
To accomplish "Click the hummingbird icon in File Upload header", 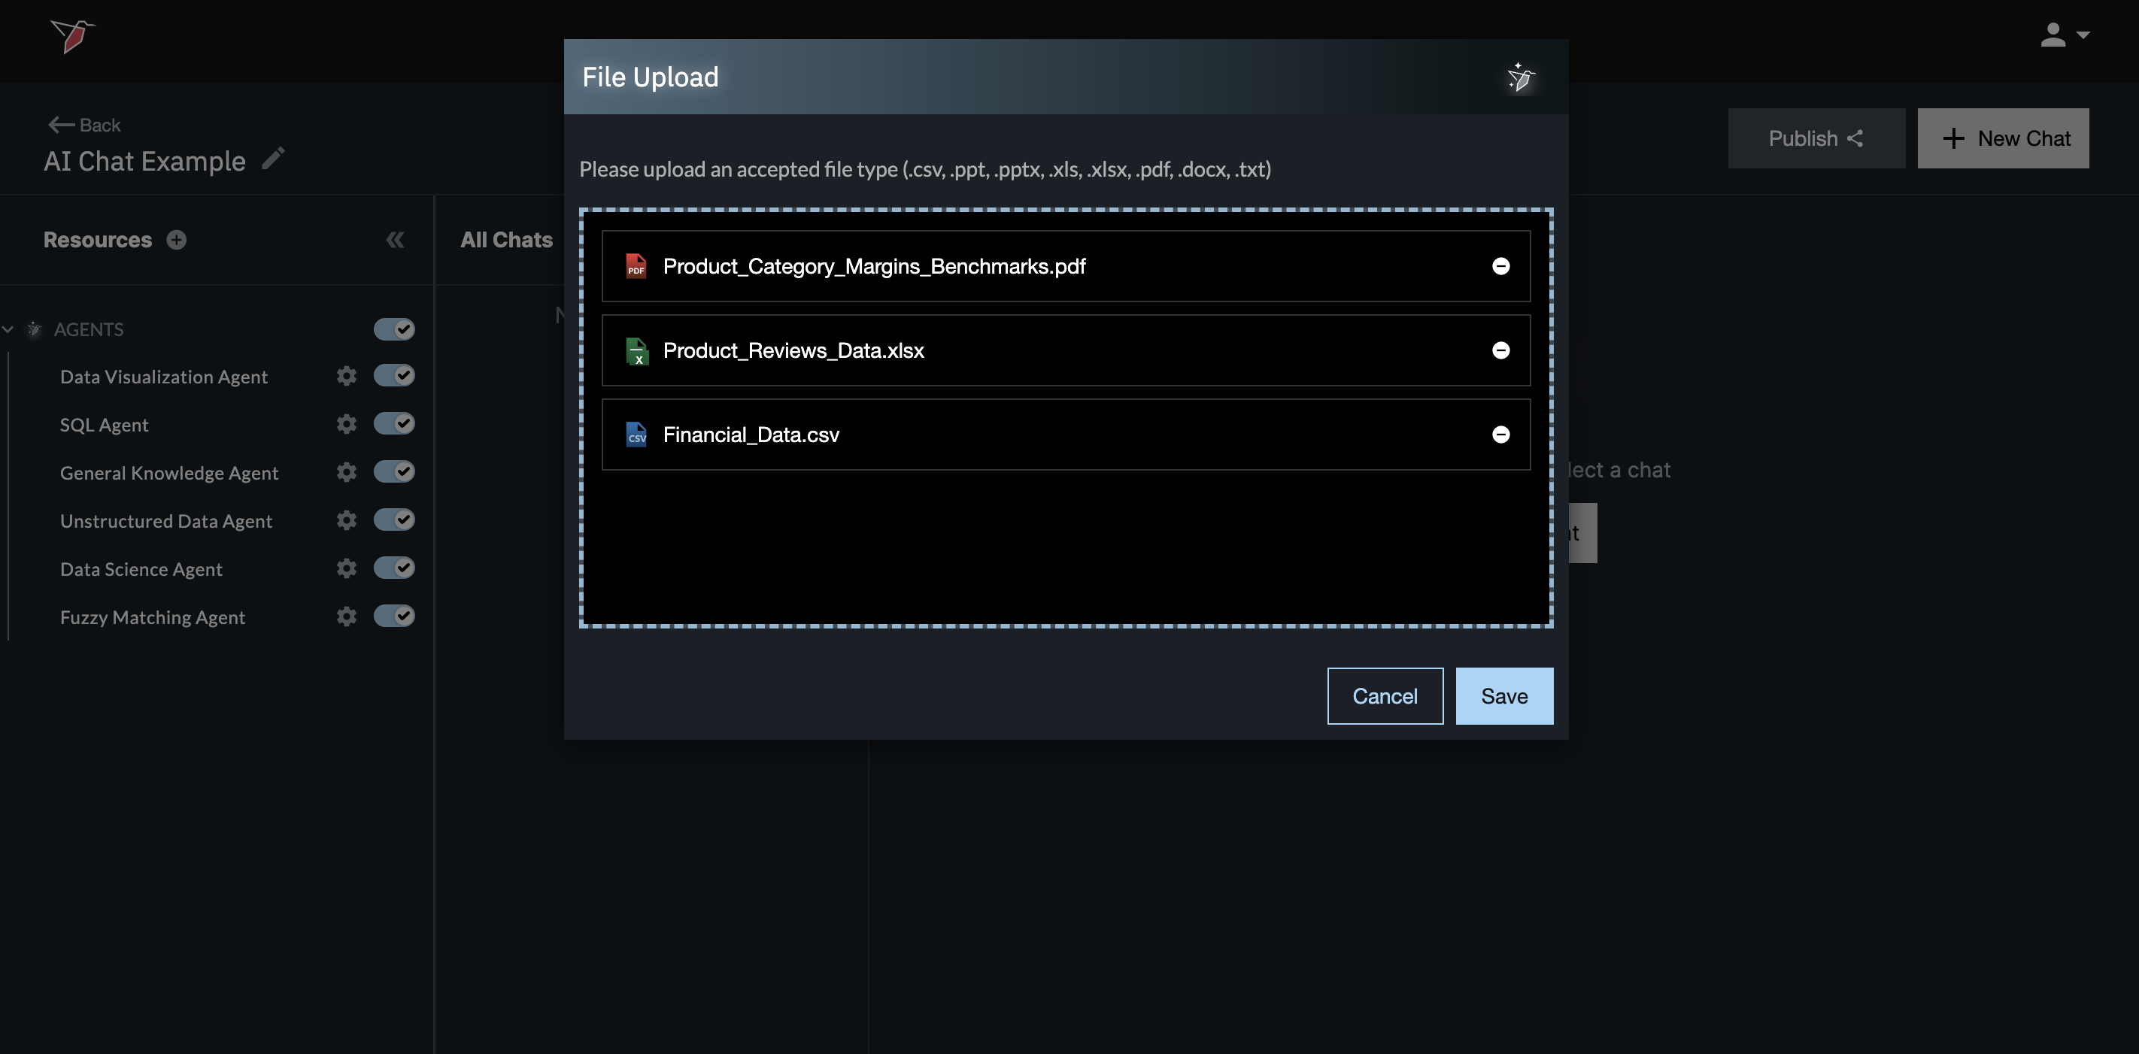I will (x=1520, y=77).
